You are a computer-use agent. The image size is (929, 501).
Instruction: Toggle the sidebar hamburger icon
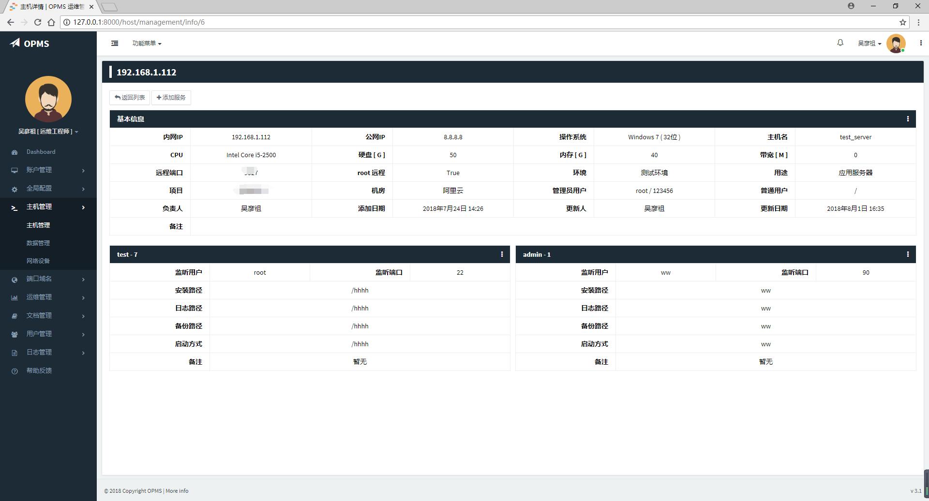[115, 43]
